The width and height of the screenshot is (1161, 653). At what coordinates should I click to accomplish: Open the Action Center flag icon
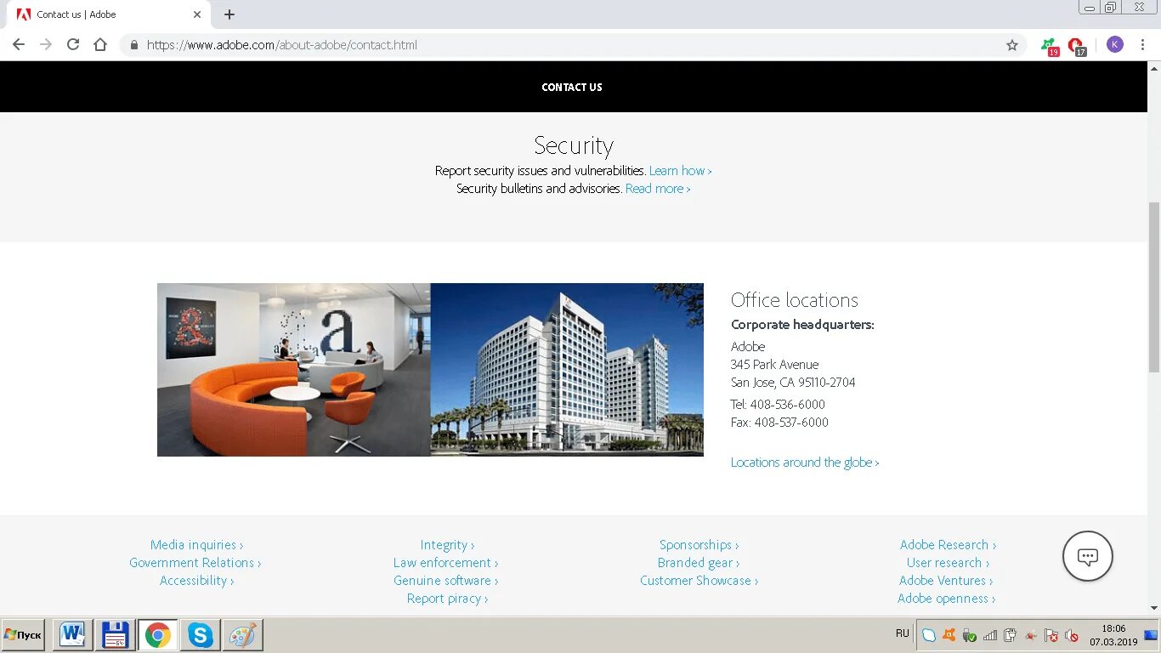[x=1051, y=635]
